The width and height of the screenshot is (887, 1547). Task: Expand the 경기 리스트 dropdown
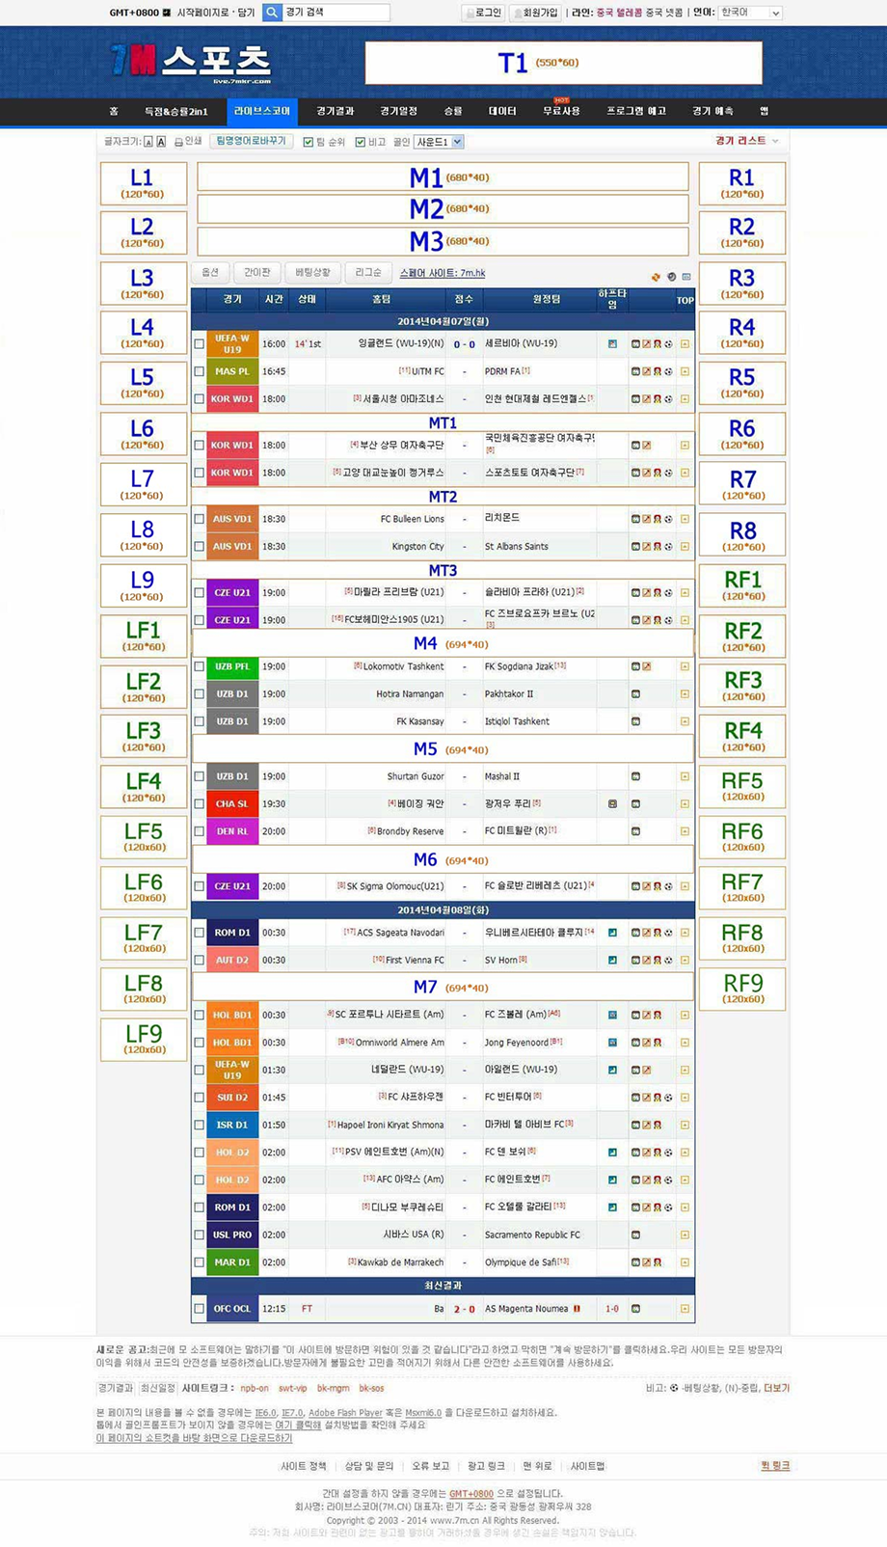[746, 141]
